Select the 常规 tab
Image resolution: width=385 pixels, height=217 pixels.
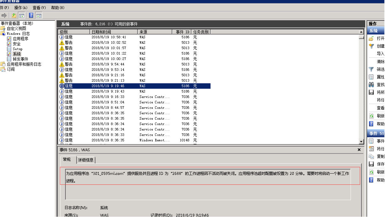pyautogui.click(x=67, y=160)
